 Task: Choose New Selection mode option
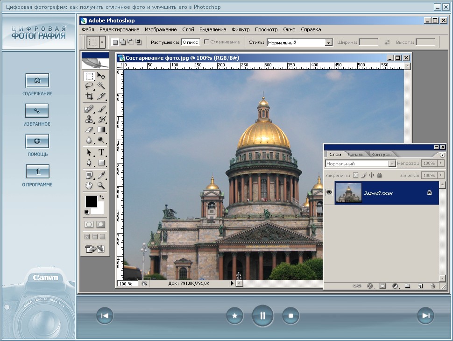click(115, 42)
